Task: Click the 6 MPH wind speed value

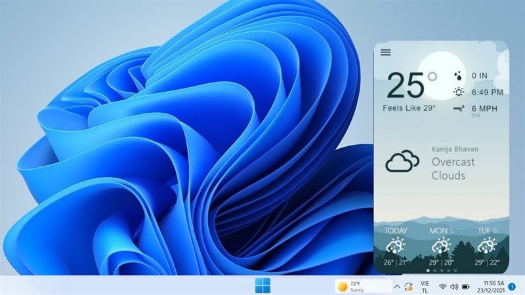Action: click(484, 108)
